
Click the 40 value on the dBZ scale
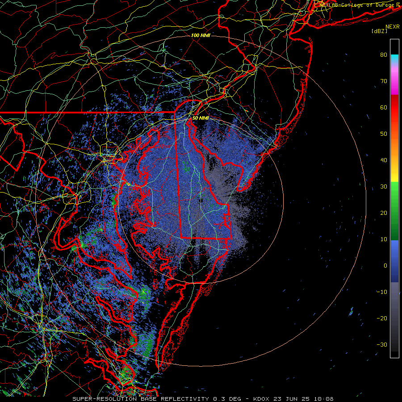tap(384, 160)
